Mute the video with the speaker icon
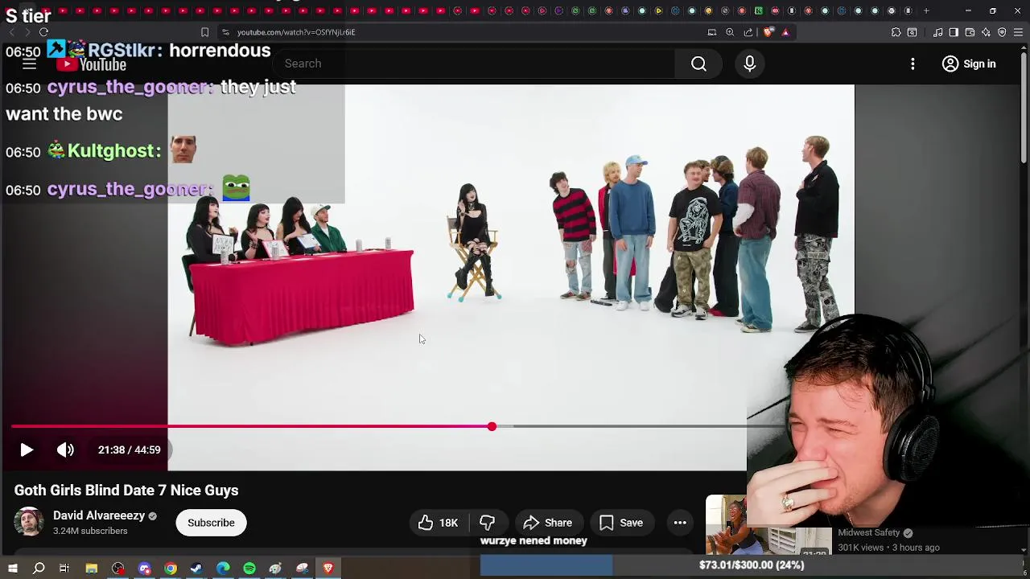The width and height of the screenshot is (1030, 579). [x=65, y=450]
